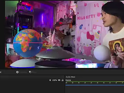Click the 100% battery level text
The height and width of the screenshot is (93, 124).
coord(55,80)
